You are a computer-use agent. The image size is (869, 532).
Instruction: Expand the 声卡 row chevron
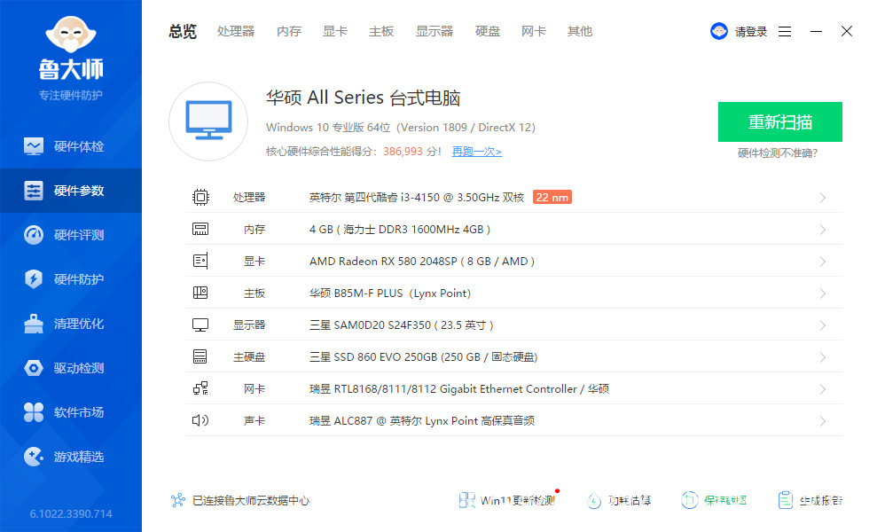pos(823,421)
